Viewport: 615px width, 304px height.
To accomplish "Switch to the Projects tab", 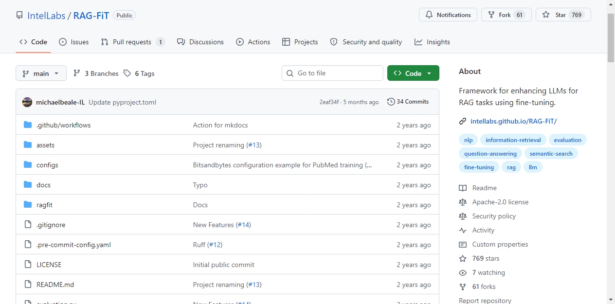I will pyautogui.click(x=300, y=42).
